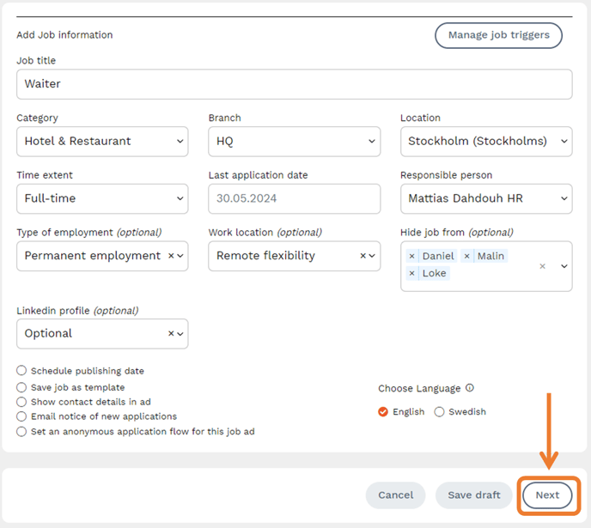Expand the Time extent dropdown

click(102, 198)
